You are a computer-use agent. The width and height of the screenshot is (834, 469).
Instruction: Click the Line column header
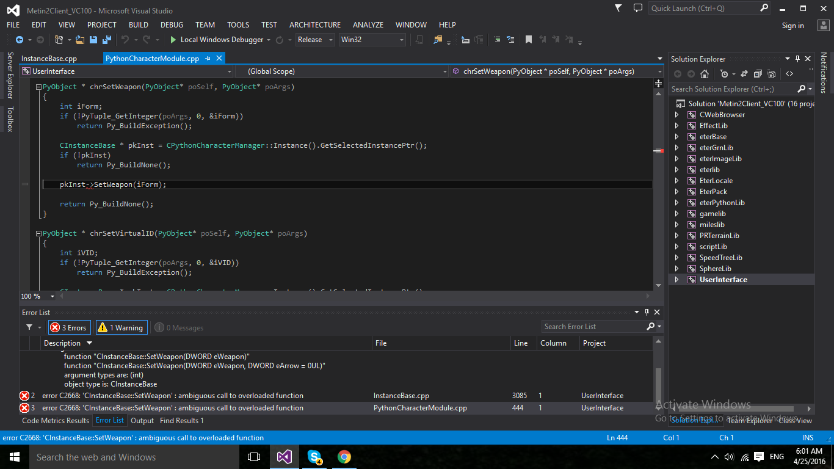pos(523,343)
